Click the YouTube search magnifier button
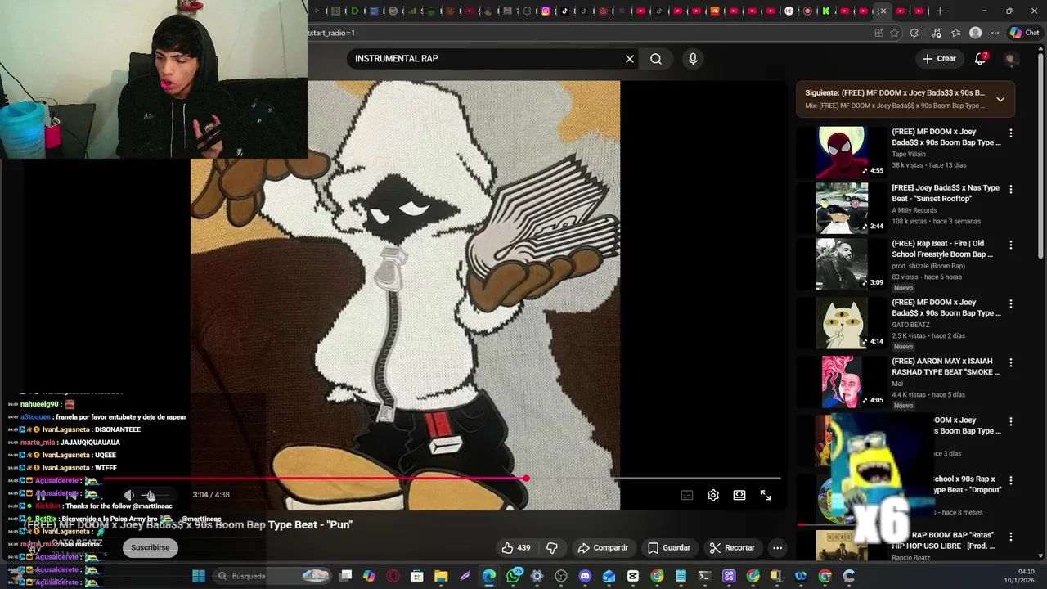 click(x=656, y=59)
